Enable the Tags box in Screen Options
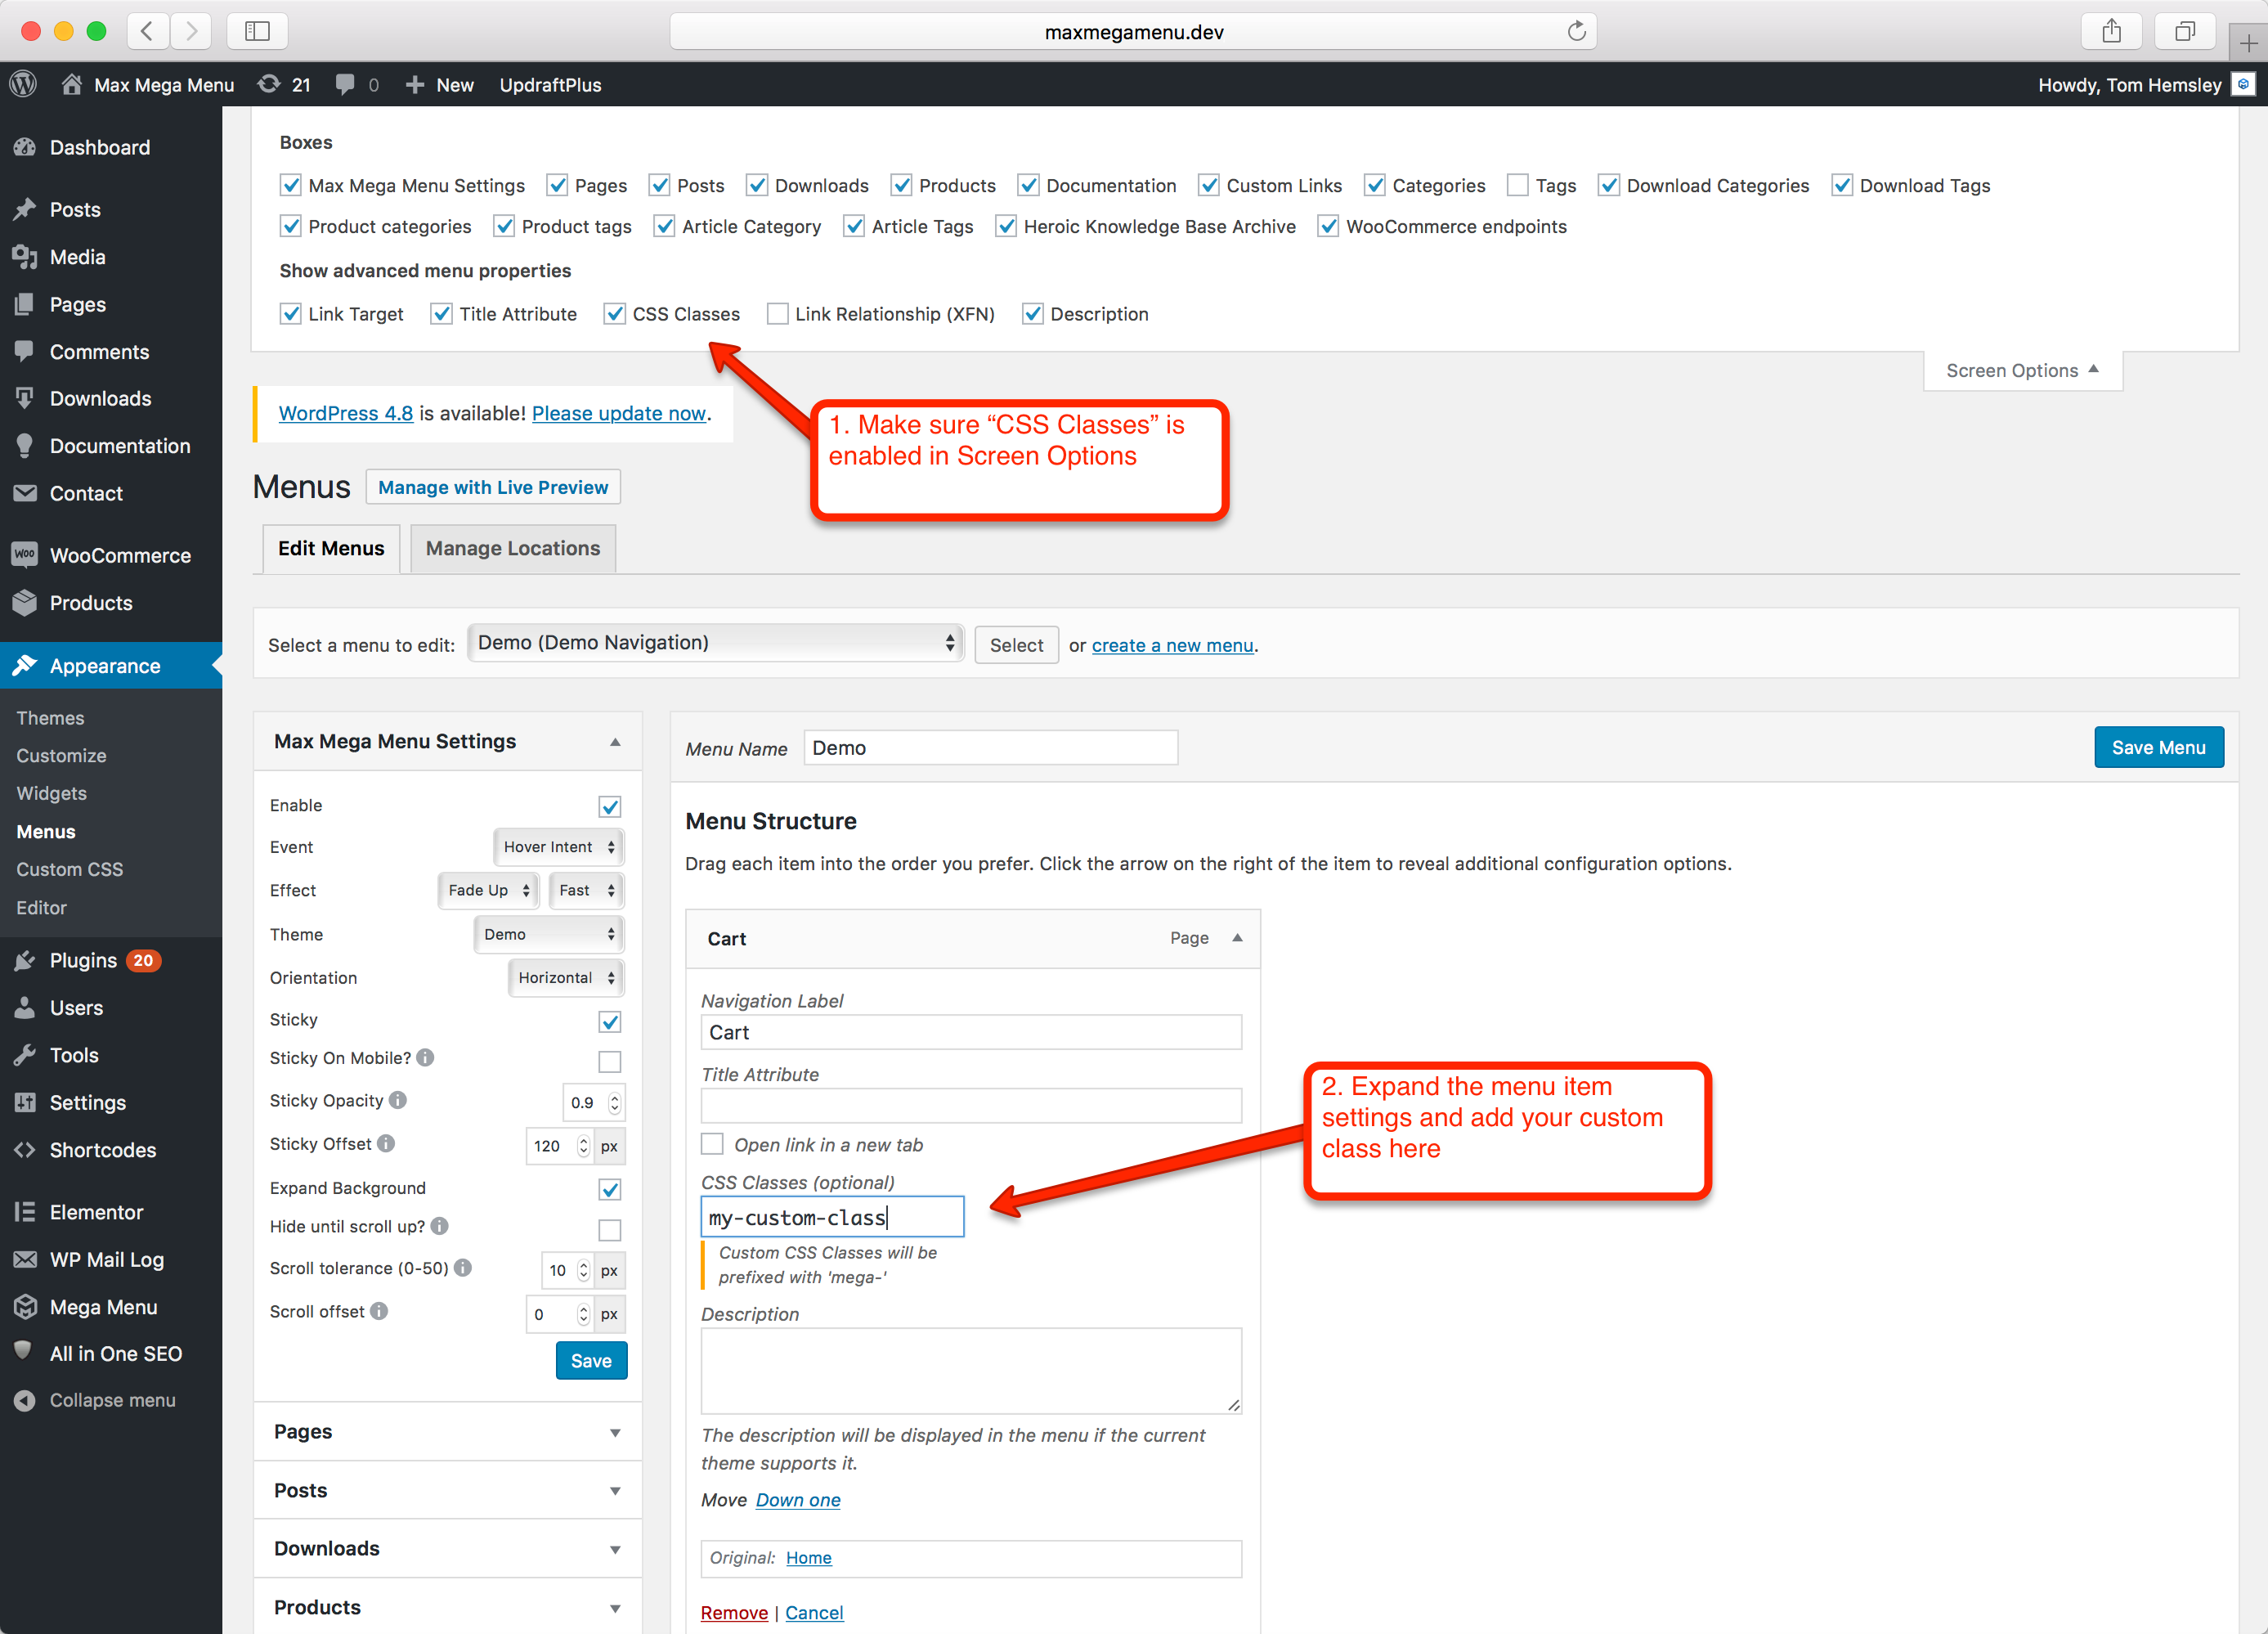Viewport: 2268px width, 1634px height. (1518, 185)
